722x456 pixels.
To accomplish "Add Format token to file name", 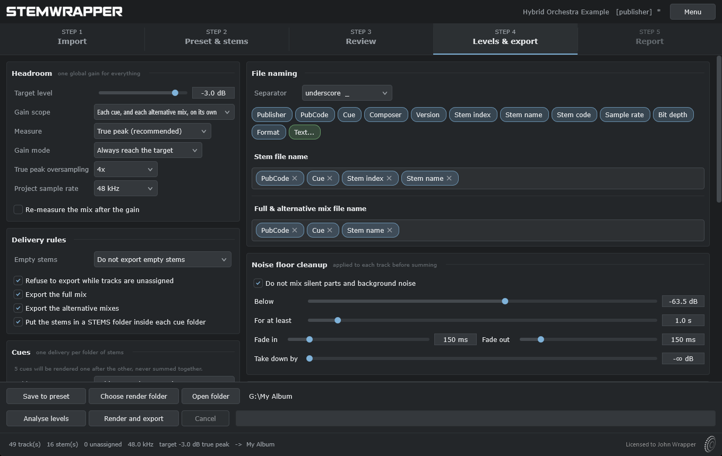I will 268,132.
